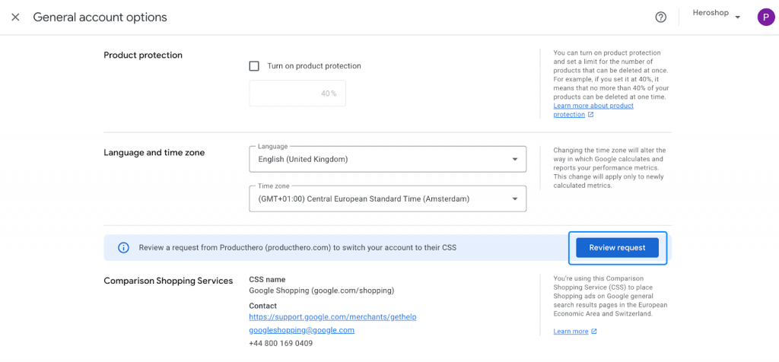Click the Language and time zone heading

pos(154,153)
